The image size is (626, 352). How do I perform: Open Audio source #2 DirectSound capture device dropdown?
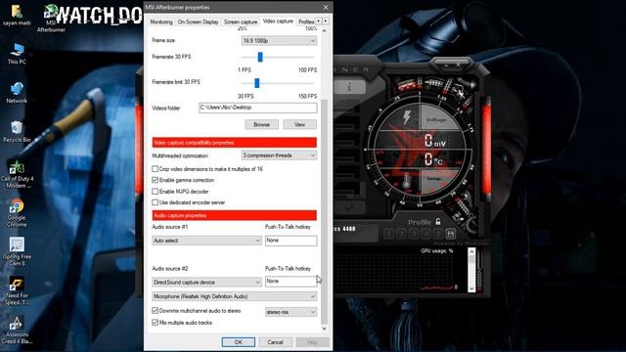(x=206, y=282)
